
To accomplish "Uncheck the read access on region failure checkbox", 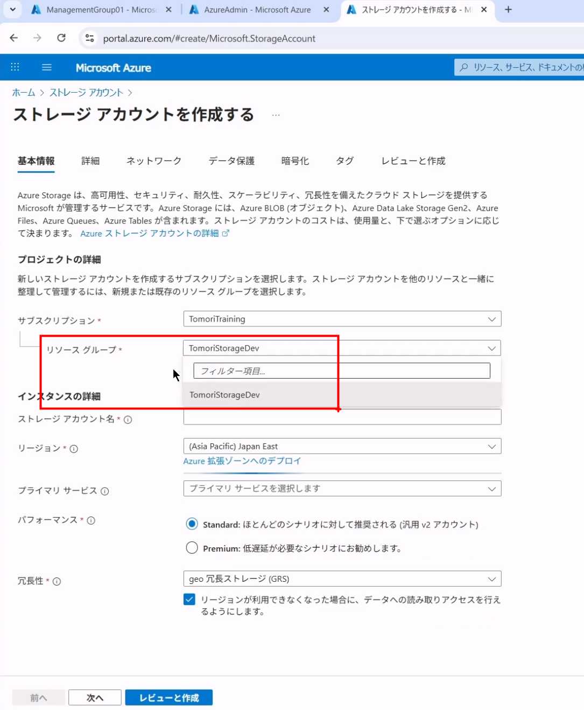I will click(x=189, y=600).
